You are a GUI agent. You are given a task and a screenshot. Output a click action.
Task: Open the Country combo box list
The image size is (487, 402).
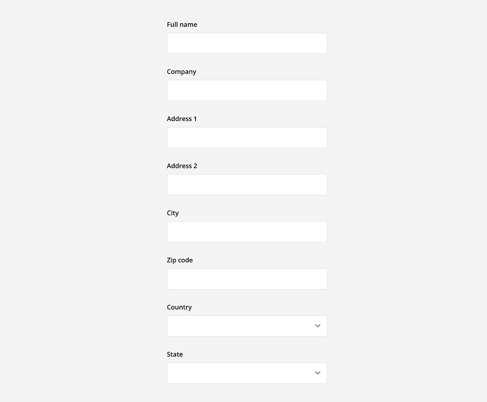pyautogui.click(x=247, y=325)
